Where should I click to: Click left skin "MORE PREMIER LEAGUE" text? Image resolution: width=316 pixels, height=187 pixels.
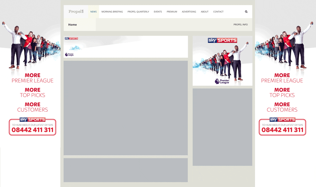click(33, 78)
